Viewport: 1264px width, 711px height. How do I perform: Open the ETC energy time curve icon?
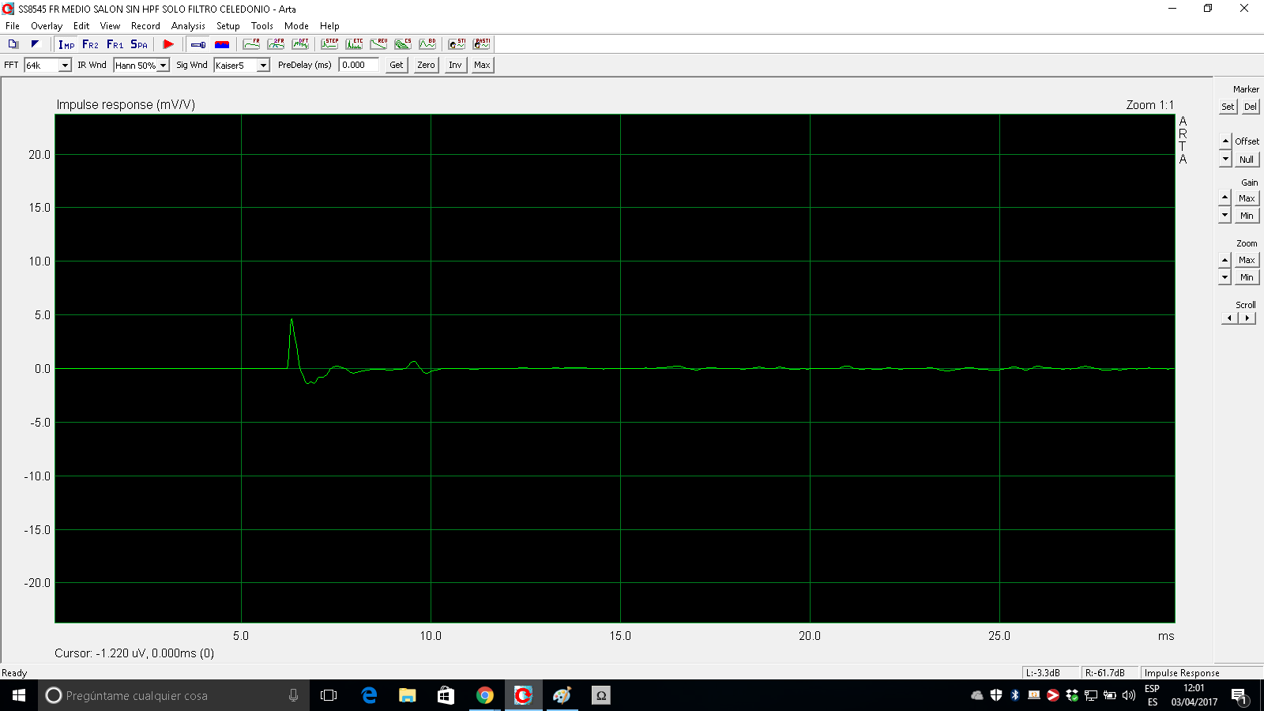tap(354, 44)
